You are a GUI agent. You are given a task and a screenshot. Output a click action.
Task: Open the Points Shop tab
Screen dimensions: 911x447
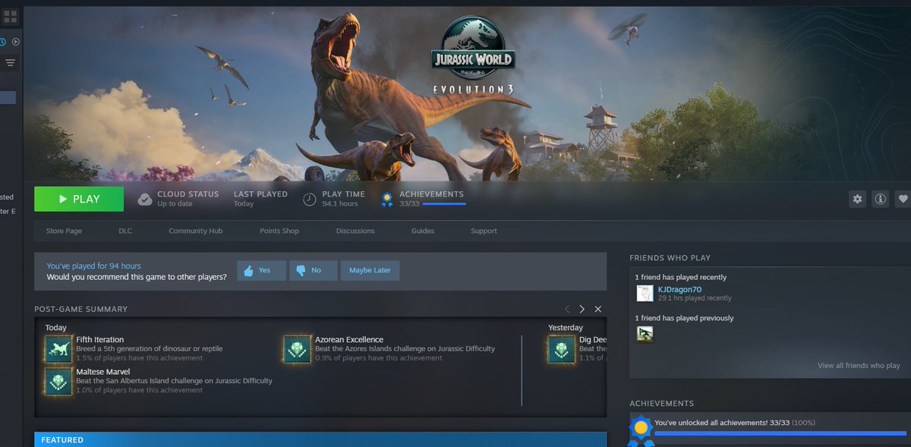tap(279, 231)
